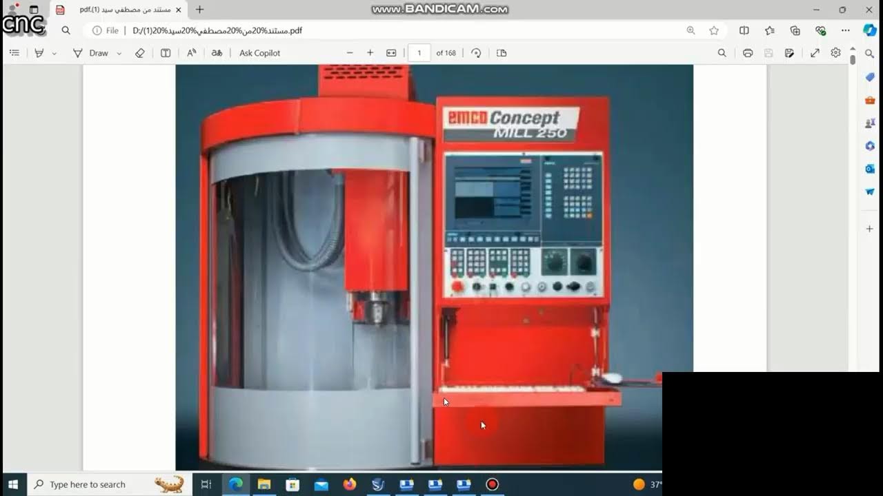
Task: Choose the Add text tool
Action: click(x=166, y=53)
